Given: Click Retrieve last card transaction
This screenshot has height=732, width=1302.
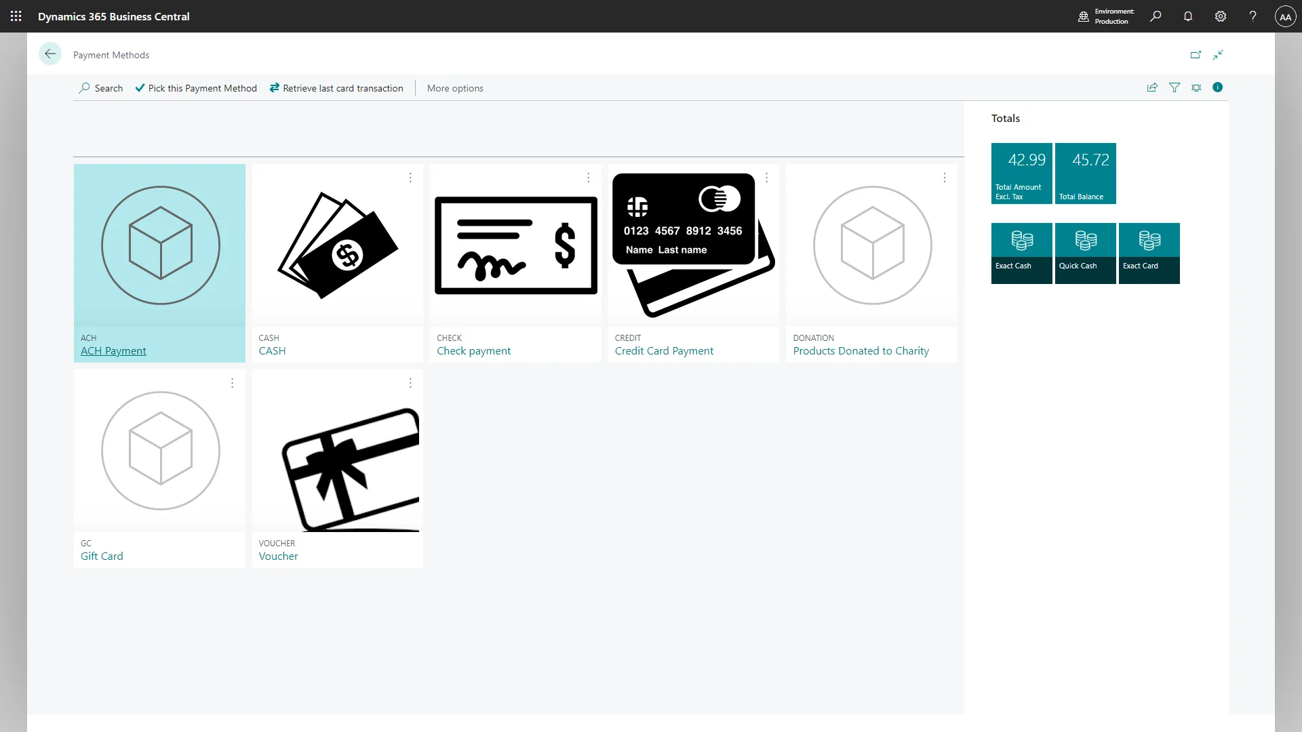Looking at the screenshot, I should pyautogui.click(x=336, y=88).
